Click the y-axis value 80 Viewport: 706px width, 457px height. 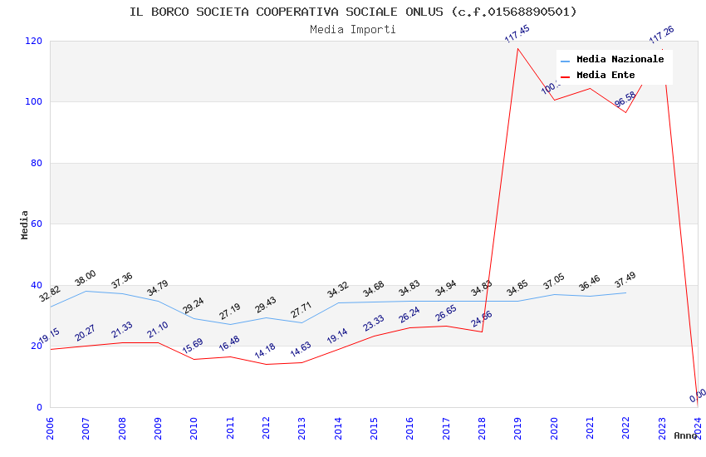[37, 163]
